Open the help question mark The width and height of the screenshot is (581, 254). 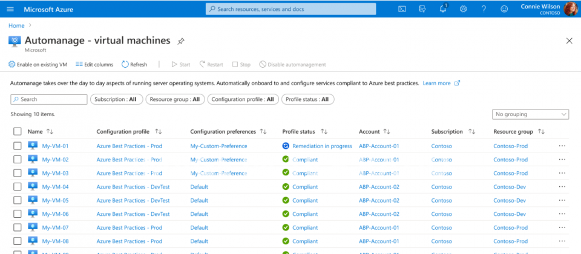pyautogui.click(x=484, y=9)
